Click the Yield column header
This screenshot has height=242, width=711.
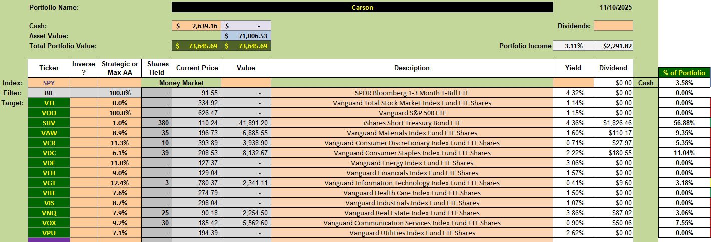click(573, 68)
